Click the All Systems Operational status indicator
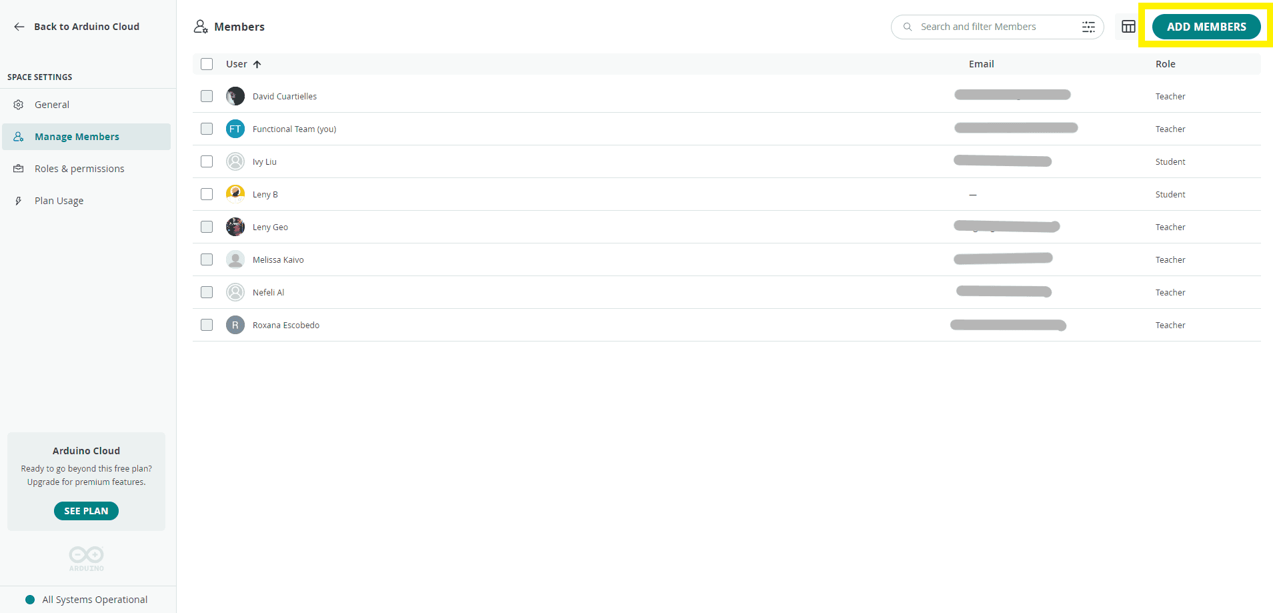1273x613 pixels. [86, 599]
